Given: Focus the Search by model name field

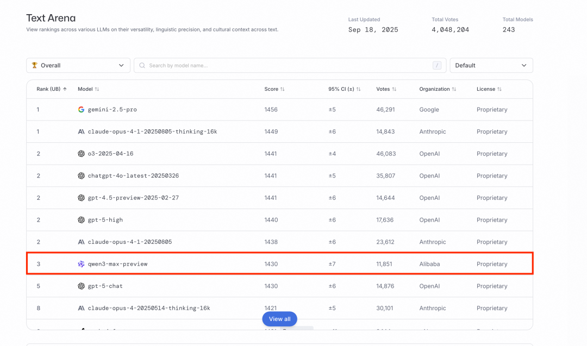Looking at the screenshot, I should click(288, 66).
